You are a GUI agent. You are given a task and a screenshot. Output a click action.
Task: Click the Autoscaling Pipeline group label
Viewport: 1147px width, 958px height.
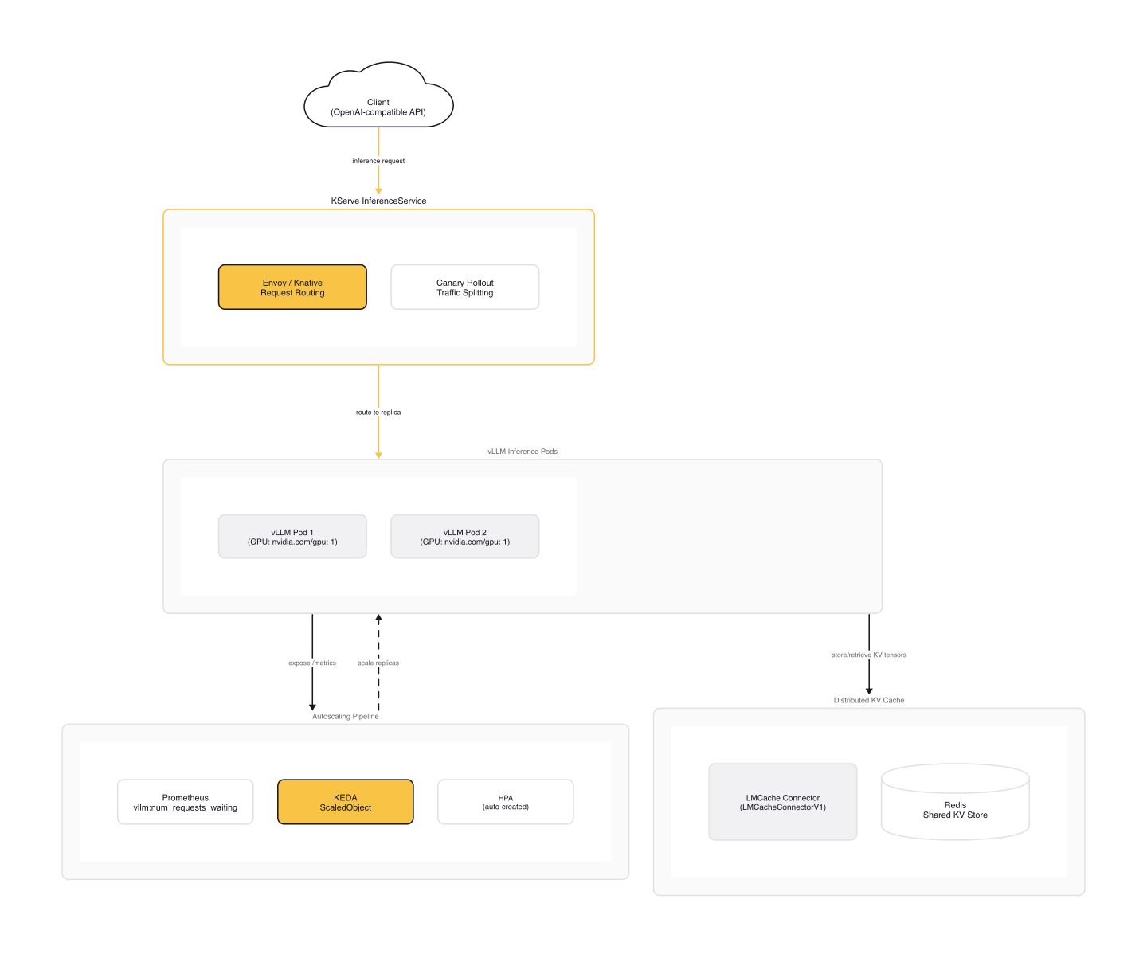click(345, 716)
